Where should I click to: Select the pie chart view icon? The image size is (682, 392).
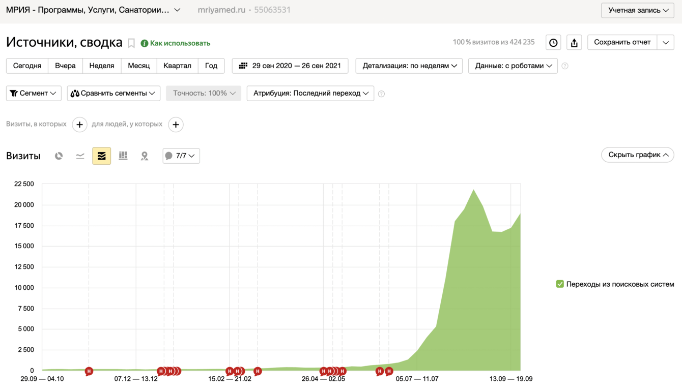59,156
